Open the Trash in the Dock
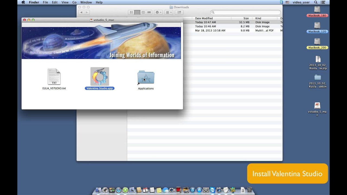The width and height of the screenshot is (347, 195). click(250, 190)
